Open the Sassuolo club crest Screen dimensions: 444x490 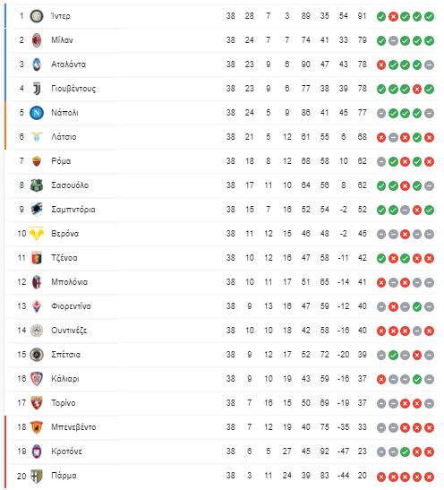pos(37,185)
